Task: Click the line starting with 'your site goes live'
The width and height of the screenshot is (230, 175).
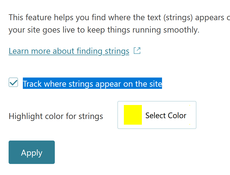Action: click(x=104, y=30)
